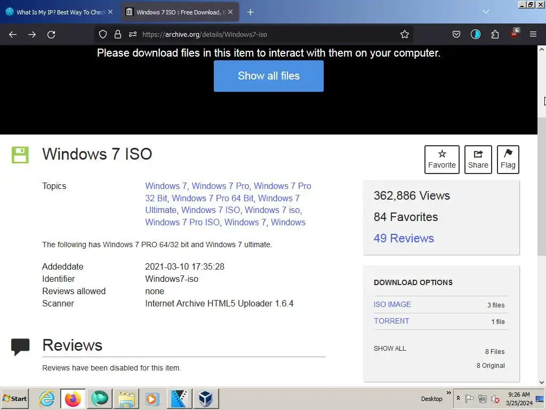Screen dimensions: 546x410
Task: Click the Reviews speech bubble icon
Action: [20, 346]
